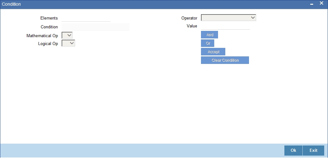
Task: Expand the Logical Op dropdown
Action: pyautogui.click(x=68, y=43)
